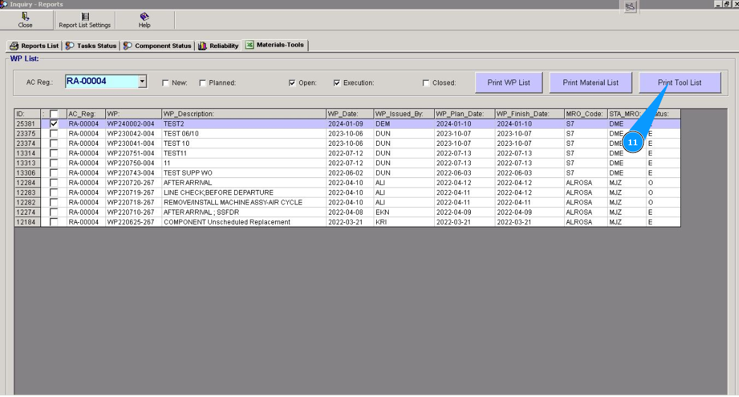Tick the Planned checkbox

[x=203, y=83]
